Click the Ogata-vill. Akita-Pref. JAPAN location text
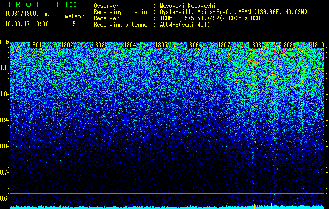The height and width of the screenshot is (209, 329). point(233,12)
